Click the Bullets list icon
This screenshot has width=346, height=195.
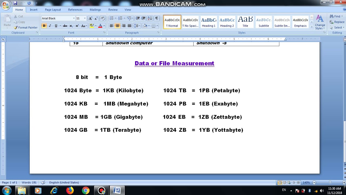[111, 18]
